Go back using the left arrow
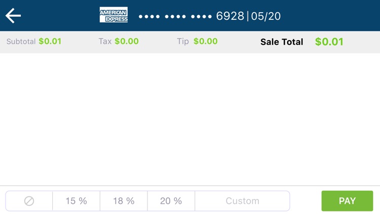Image resolution: width=380 pixels, height=214 pixels. pos(13,16)
